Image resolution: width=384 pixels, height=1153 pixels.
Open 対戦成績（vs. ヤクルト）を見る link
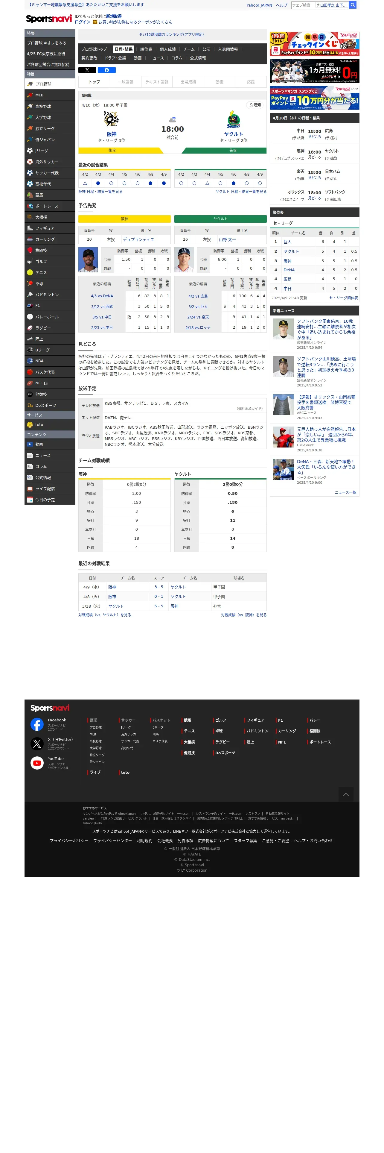pos(105,615)
